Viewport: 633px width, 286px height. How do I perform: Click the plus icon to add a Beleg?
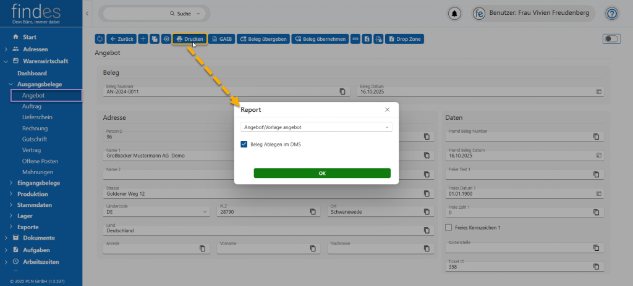pos(143,39)
